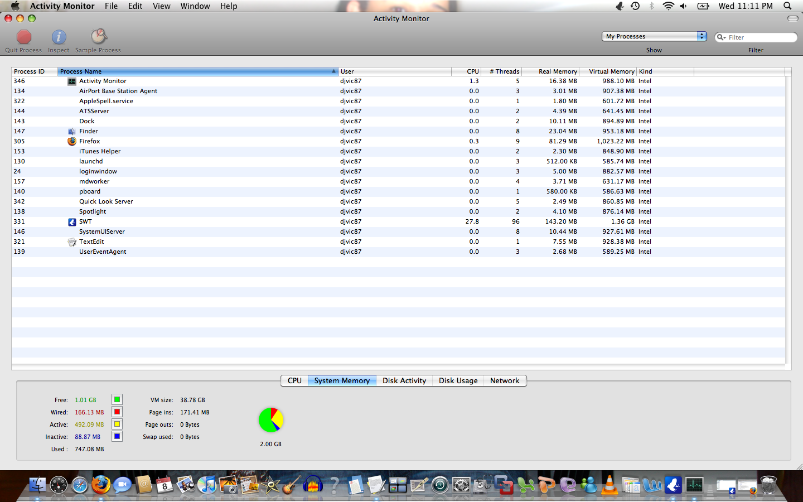Open the My Processes show dropdown
The height and width of the screenshot is (502, 803).
point(654,36)
